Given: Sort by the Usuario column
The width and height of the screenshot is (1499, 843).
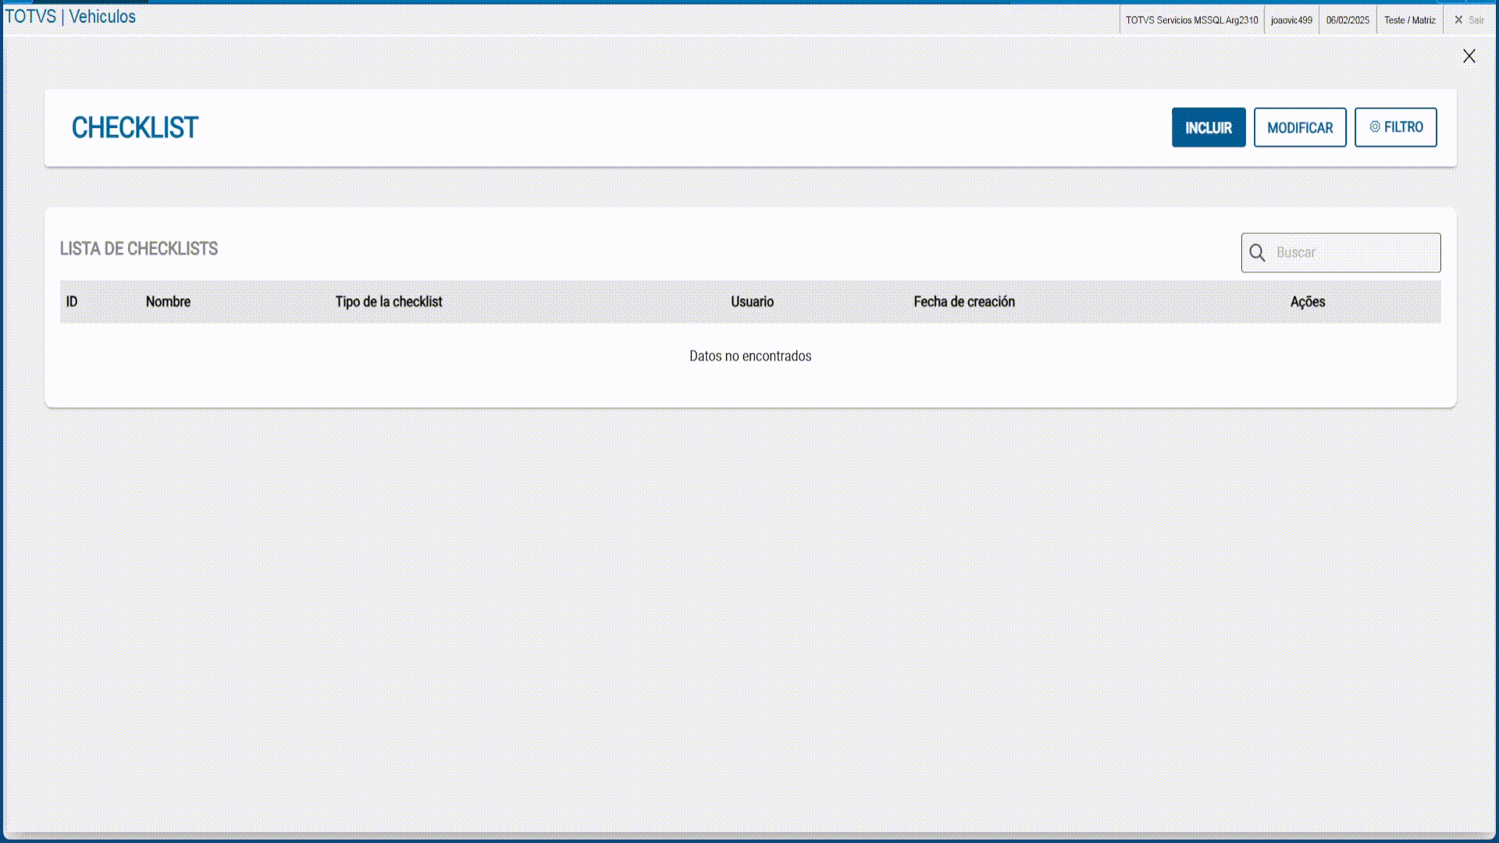Looking at the screenshot, I should [x=752, y=302].
